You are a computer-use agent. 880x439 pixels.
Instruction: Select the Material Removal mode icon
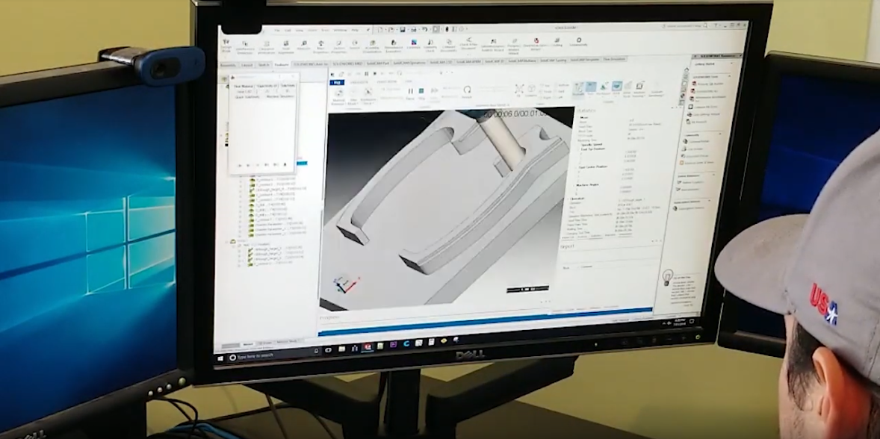tap(338, 93)
